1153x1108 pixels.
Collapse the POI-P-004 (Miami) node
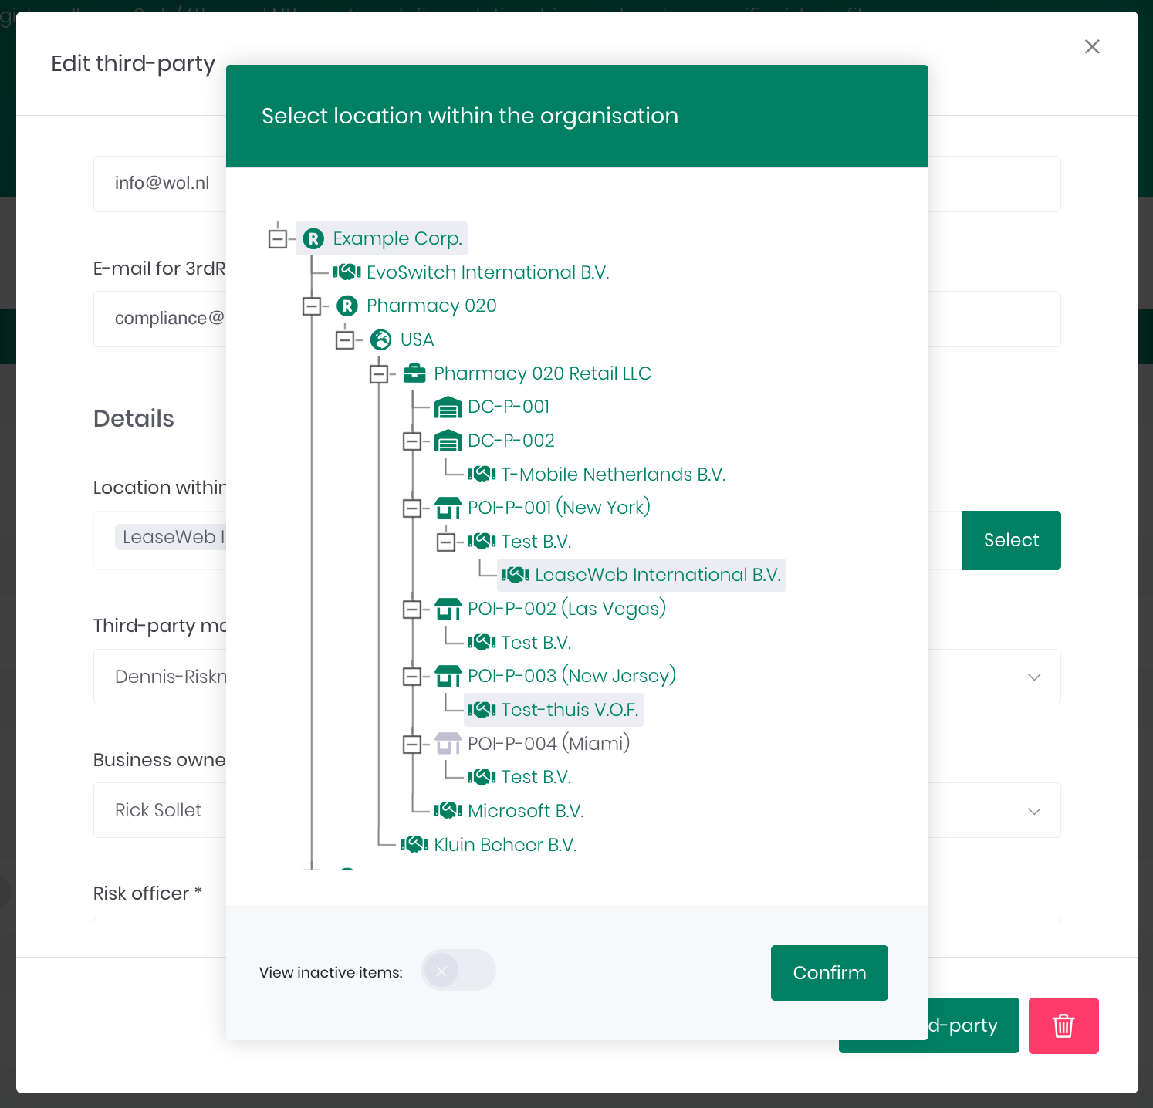point(412,744)
